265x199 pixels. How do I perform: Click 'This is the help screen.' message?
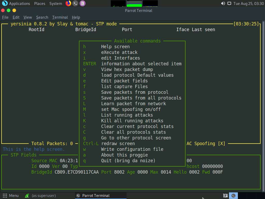click(34, 149)
